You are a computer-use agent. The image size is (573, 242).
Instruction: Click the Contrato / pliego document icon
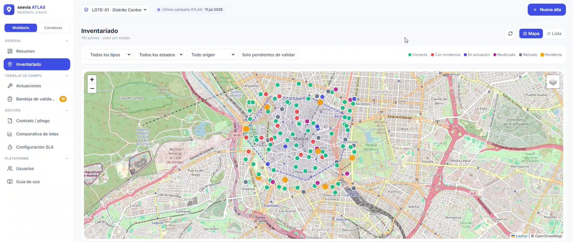point(10,121)
